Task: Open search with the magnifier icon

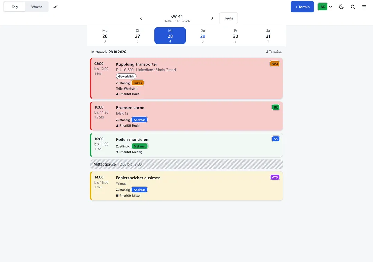Action: pyautogui.click(x=353, y=7)
